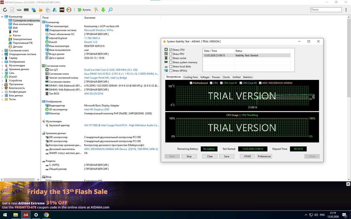Expand Отображение tree node
Image resolution: width=351 pixels, height=219 pixels.
coord(2,62)
